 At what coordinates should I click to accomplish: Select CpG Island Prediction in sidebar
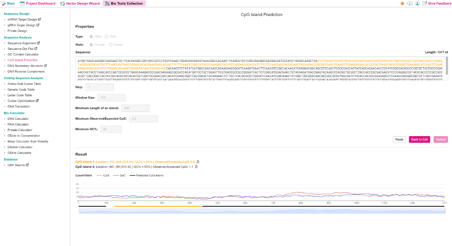point(23,60)
